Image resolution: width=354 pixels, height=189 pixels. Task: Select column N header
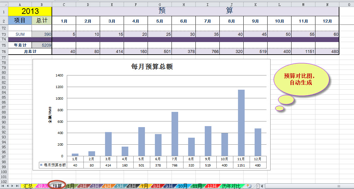(x=327, y=5)
